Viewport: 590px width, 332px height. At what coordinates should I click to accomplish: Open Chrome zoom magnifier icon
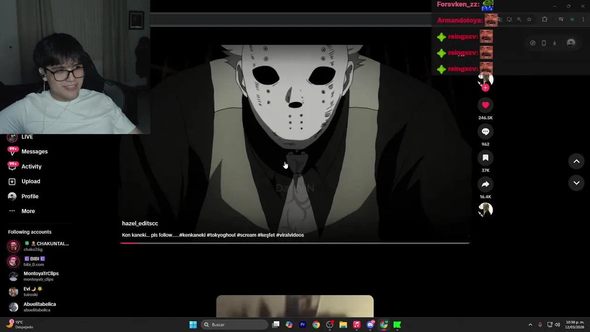519,19
